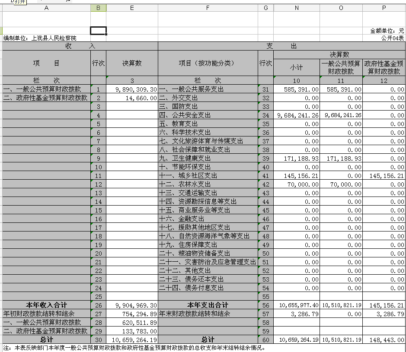The width and height of the screenshot is (406, 352).
Task: Click the '项目（按功能分类）' header cell
Action: click(x=208, y=63)
